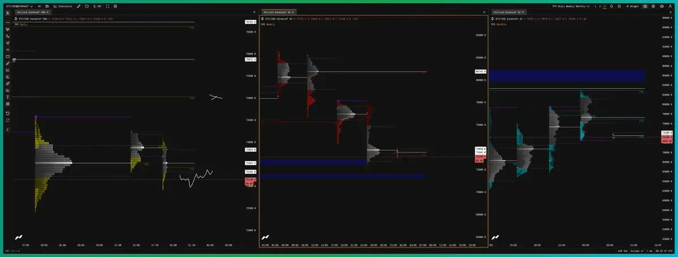Select the rectangle shape tool
This screenshot has height=257, width=678.
tap(7, 56)
